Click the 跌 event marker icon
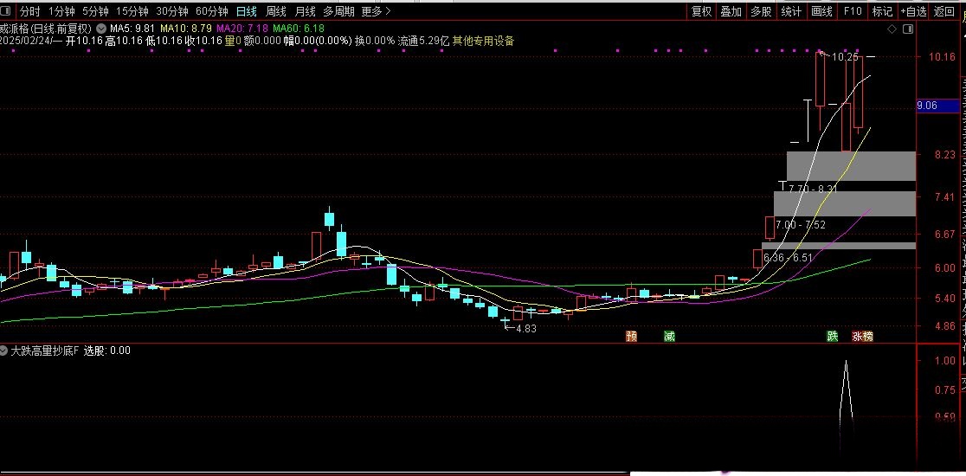966x476 pixels. (832, 336)
